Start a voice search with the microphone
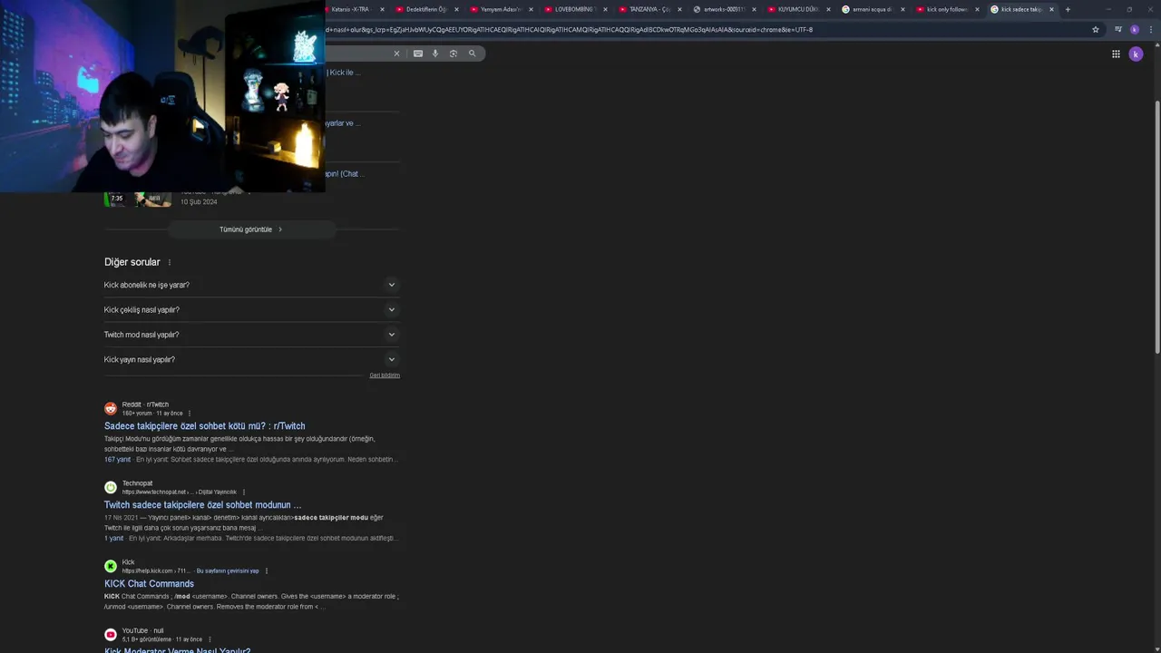This screenshot has width=1161, height=653. 435,54
